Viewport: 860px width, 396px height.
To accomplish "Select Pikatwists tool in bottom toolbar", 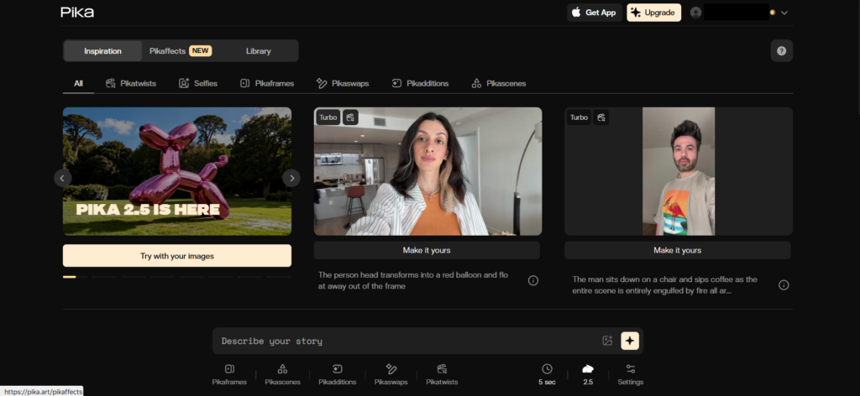I will click(x=442, y=369).
